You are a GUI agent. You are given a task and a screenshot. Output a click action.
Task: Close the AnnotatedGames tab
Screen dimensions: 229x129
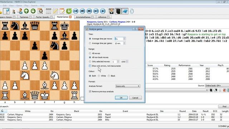(x=92, y=17)
